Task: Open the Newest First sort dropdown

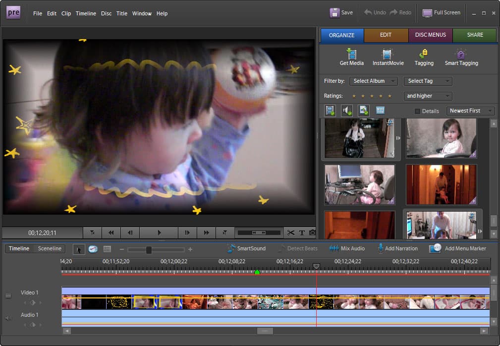Action: tap(470, 111)
